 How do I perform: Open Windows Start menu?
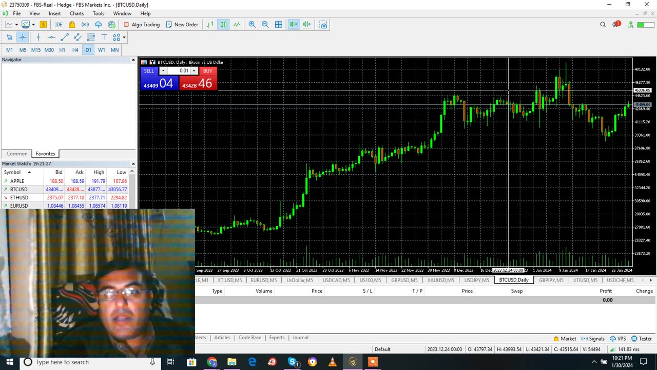(x=10, y=362)
